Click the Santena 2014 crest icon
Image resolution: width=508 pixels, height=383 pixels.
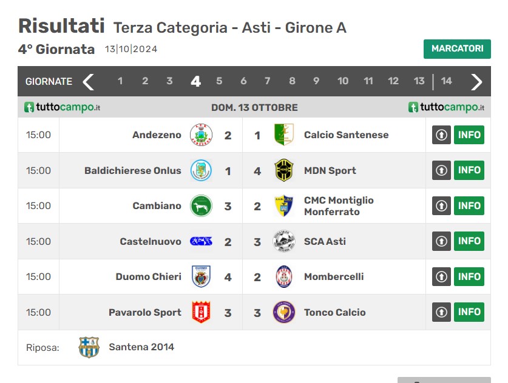(x=89, y=347)
